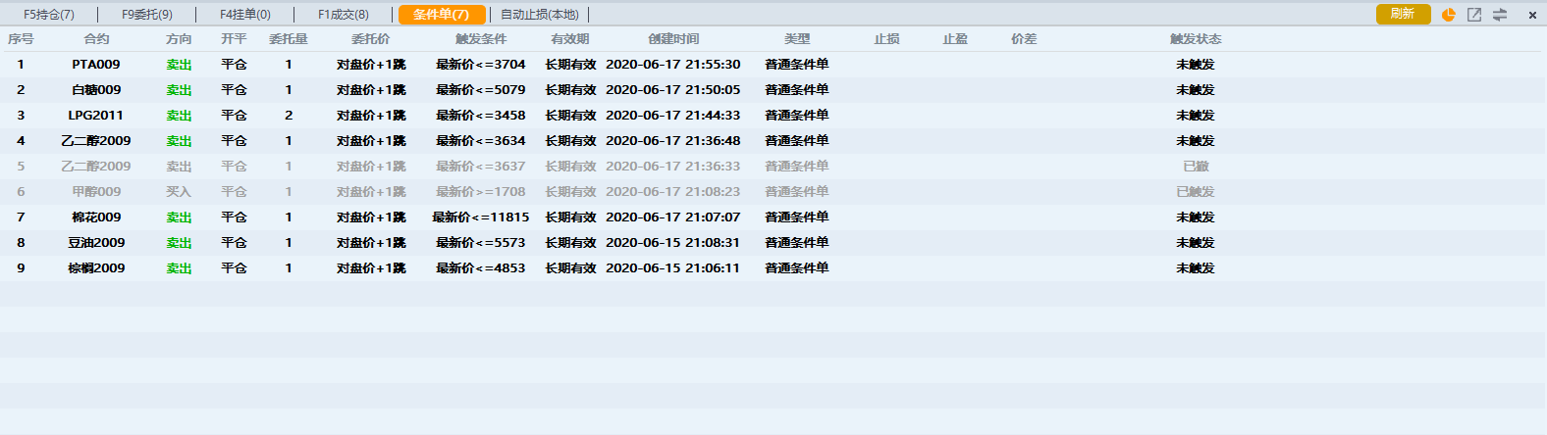Click creation time 2020-06-15 21:08:31
Viewport: 1547px width, 435px height.
point(673,243)
